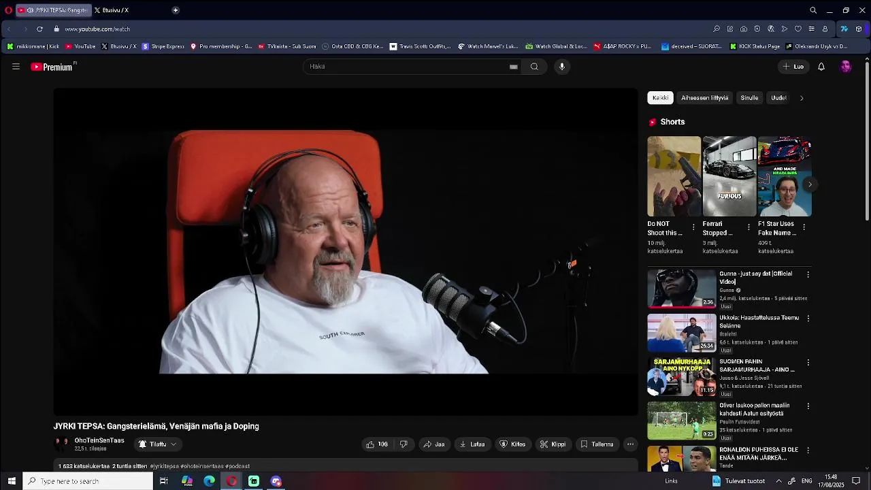This screenshot has width=871, height=490.
Task: Like the video with the thumbs-up button
Action: click(x=377, y=444)
